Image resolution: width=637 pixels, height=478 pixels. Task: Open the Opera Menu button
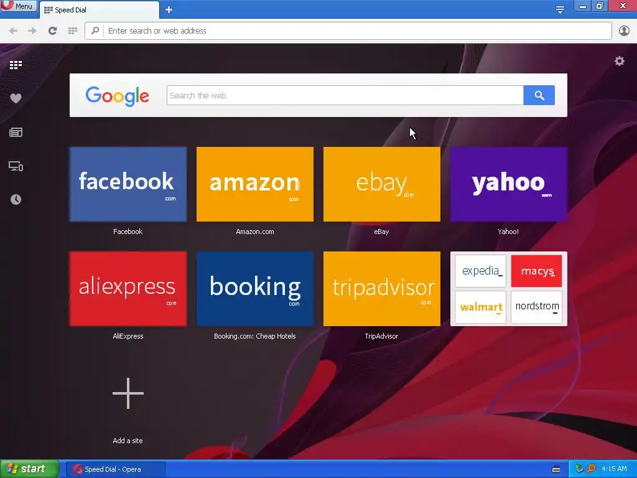pyautogui.click(x=18, y=6)
